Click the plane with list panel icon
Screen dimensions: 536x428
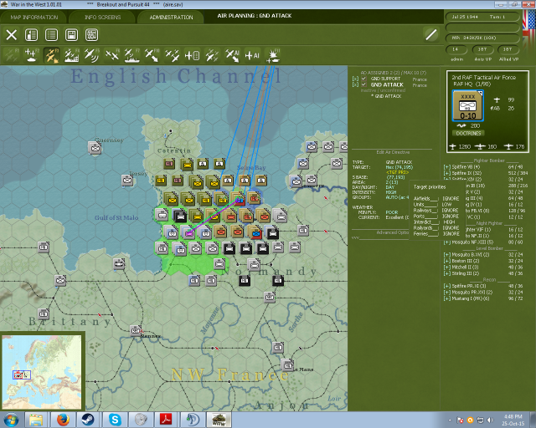pyautogui.click(x=192, y=55)
